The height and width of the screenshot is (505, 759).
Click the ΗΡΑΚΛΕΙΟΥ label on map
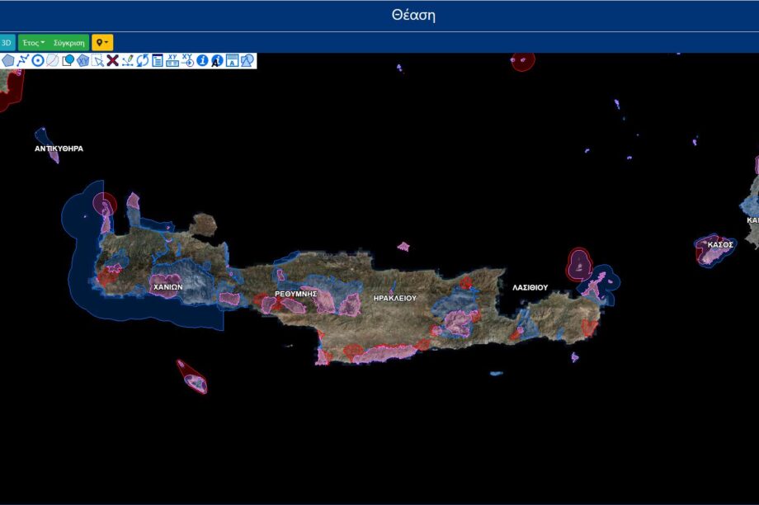click(394, 297)
